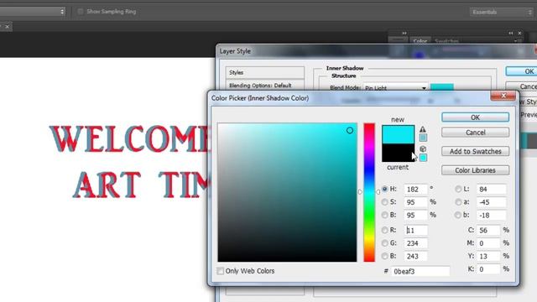The width and height of the screenshot is (537, 302).
Task: Switch to the Color panel tab
Action: pyautogui.click(x=420, y=41)
